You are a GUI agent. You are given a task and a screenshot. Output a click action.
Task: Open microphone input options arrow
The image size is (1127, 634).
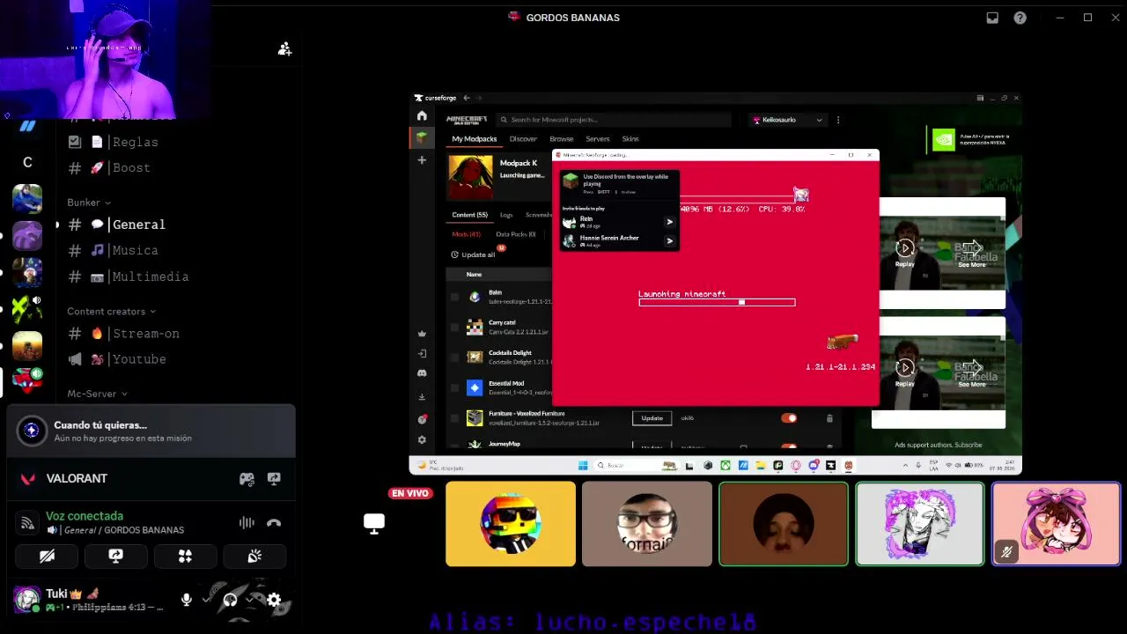click(205, 600)
